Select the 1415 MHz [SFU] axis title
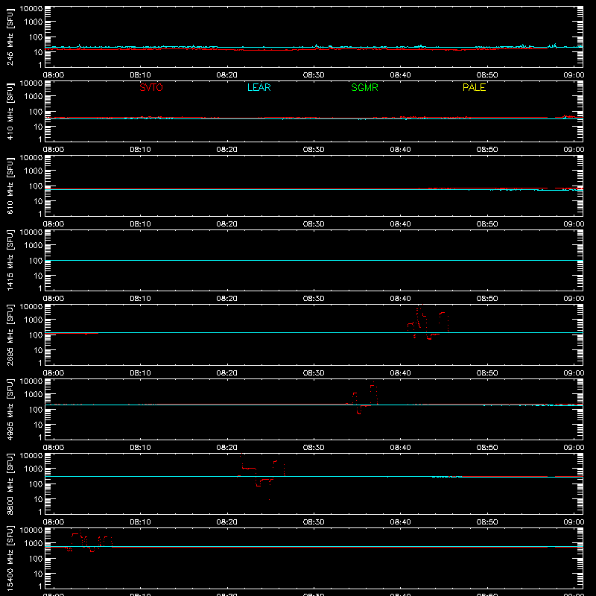The width and height of the screenshot is (596, 596). [x=10, y=260]
